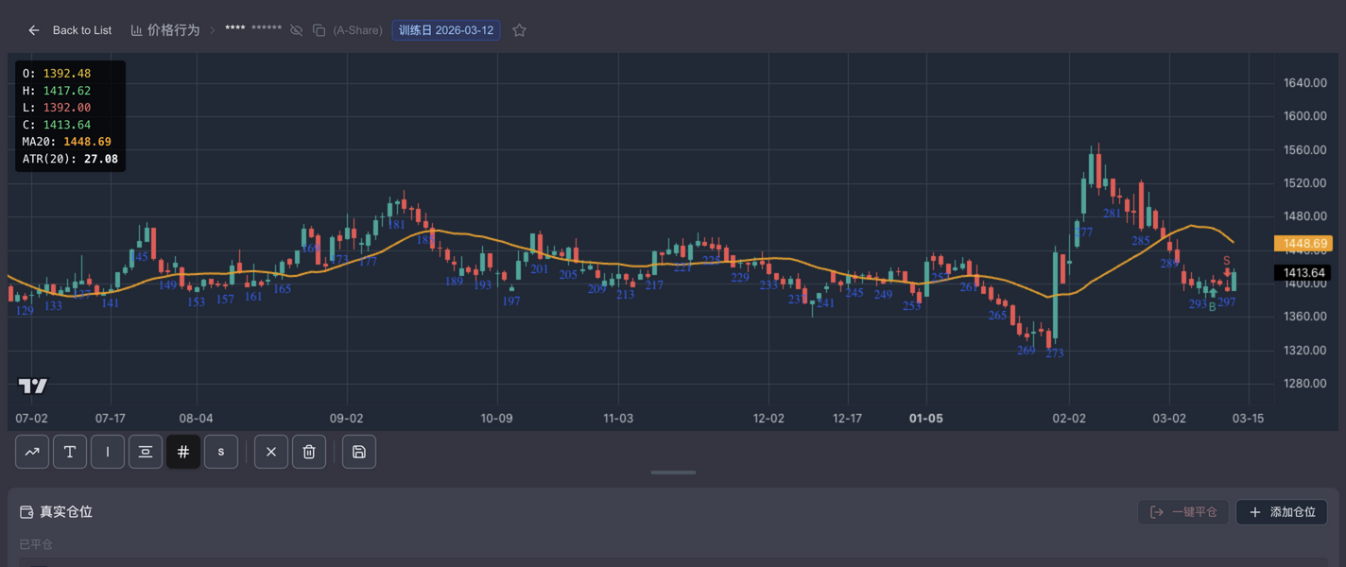Click the 训练日 2026-03-12 date badge
Screen dimensions: 1346x567
tap(446, 30)
